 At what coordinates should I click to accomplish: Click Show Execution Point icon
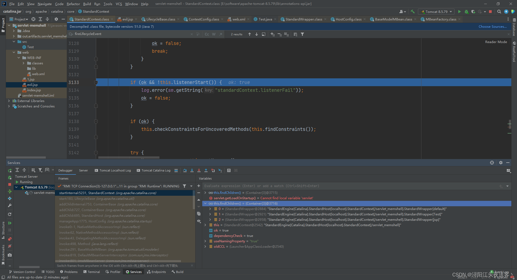176,170
